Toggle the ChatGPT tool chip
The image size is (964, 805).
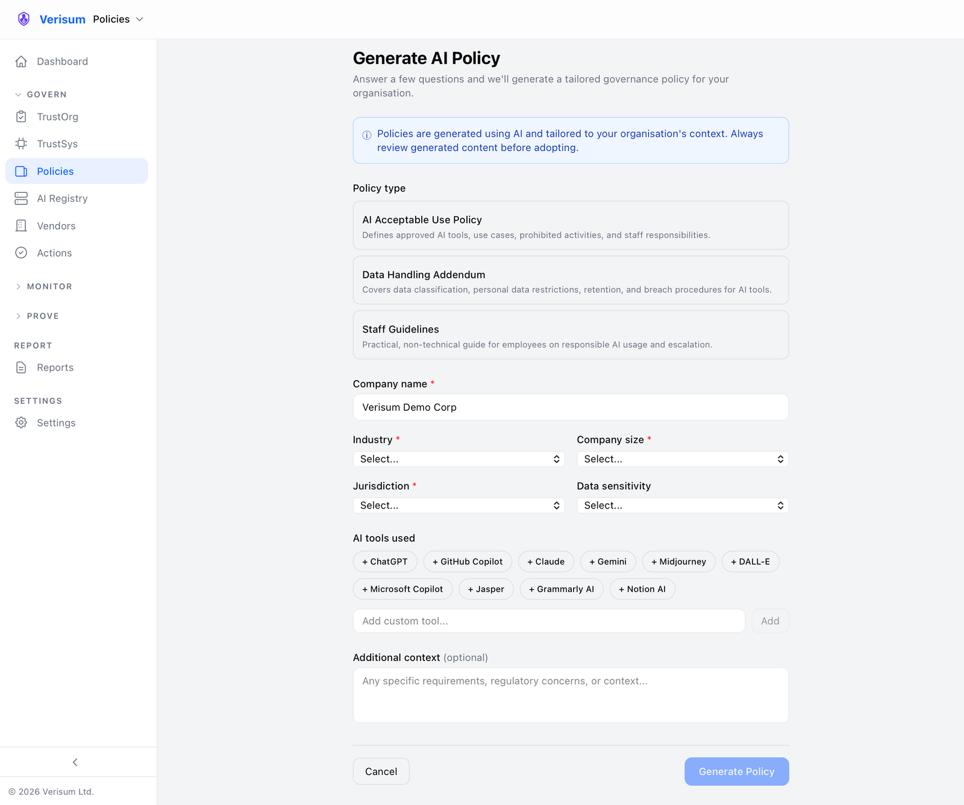385,561
